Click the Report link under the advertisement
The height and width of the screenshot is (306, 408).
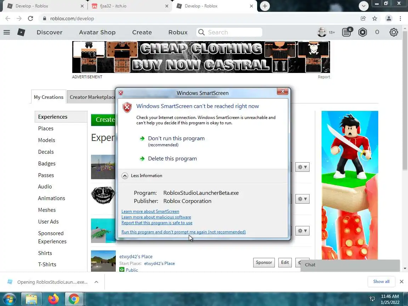pos(324,77)
